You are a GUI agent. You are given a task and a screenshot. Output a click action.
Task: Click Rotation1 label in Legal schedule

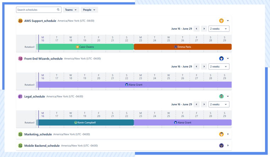29,123
